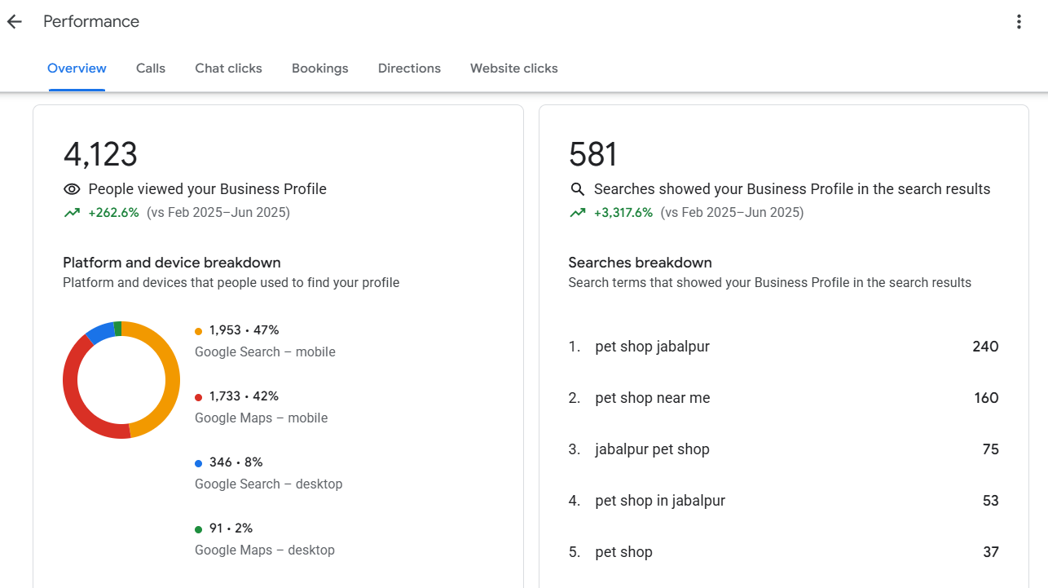Open the Website clicks tab

pos(514,69)
